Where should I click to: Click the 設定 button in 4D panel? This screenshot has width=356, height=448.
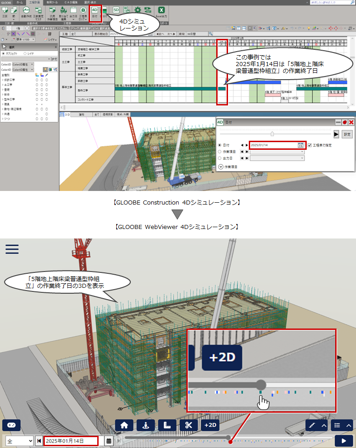[347, 134]
